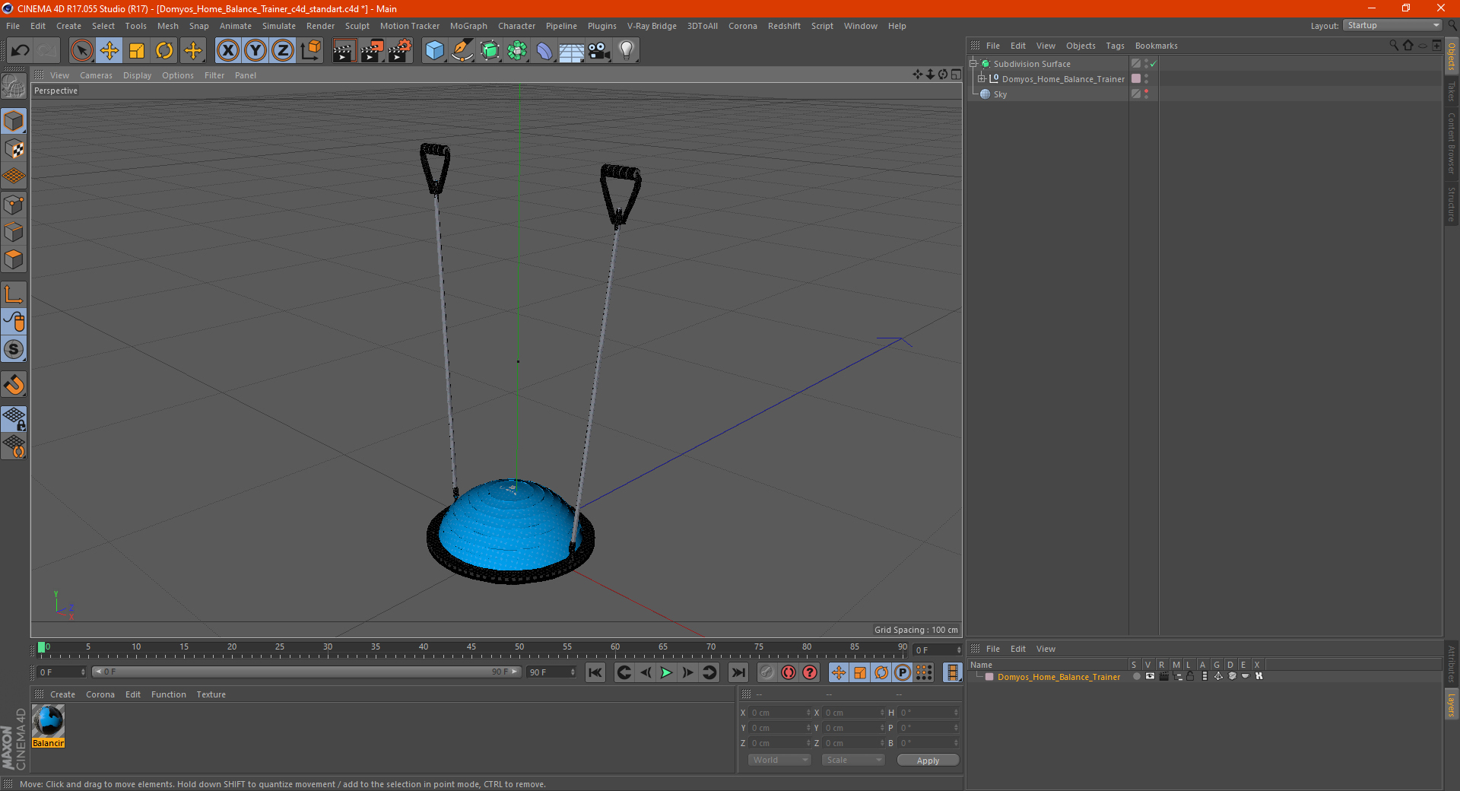Open the MoGraph menu

[x=468, y=26]
